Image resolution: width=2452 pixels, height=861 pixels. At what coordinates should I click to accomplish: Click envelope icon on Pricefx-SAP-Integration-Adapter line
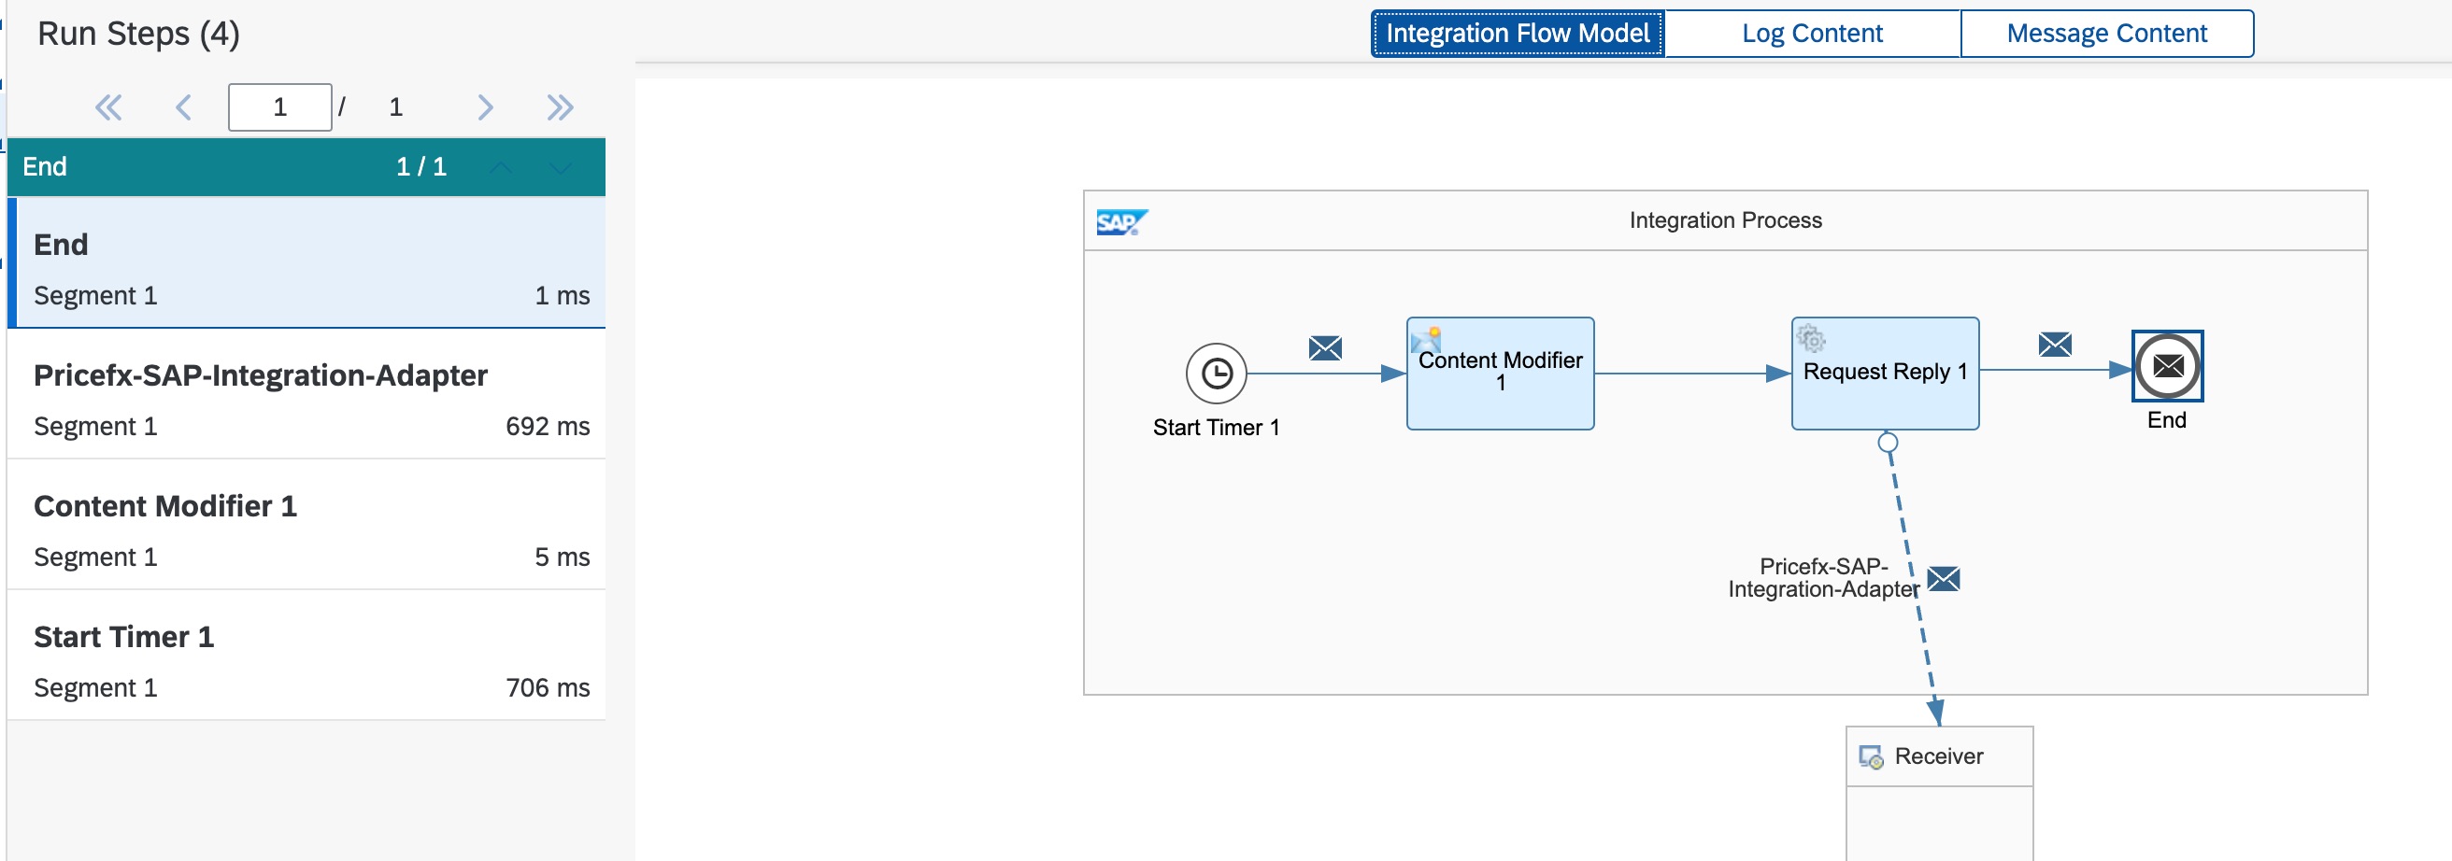tap(1943, 578)
